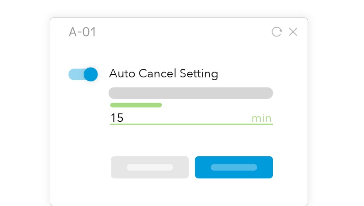Screen dimensions: 364x206
Task: Click the A-01 dialog title
Action: pyautogui.click(x=82, y=32)
